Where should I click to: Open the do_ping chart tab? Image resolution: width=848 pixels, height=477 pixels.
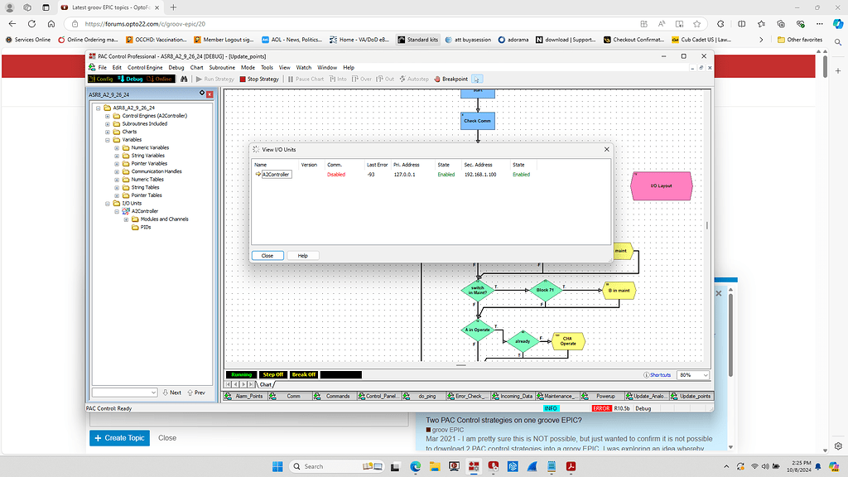(x=423, y=396)
